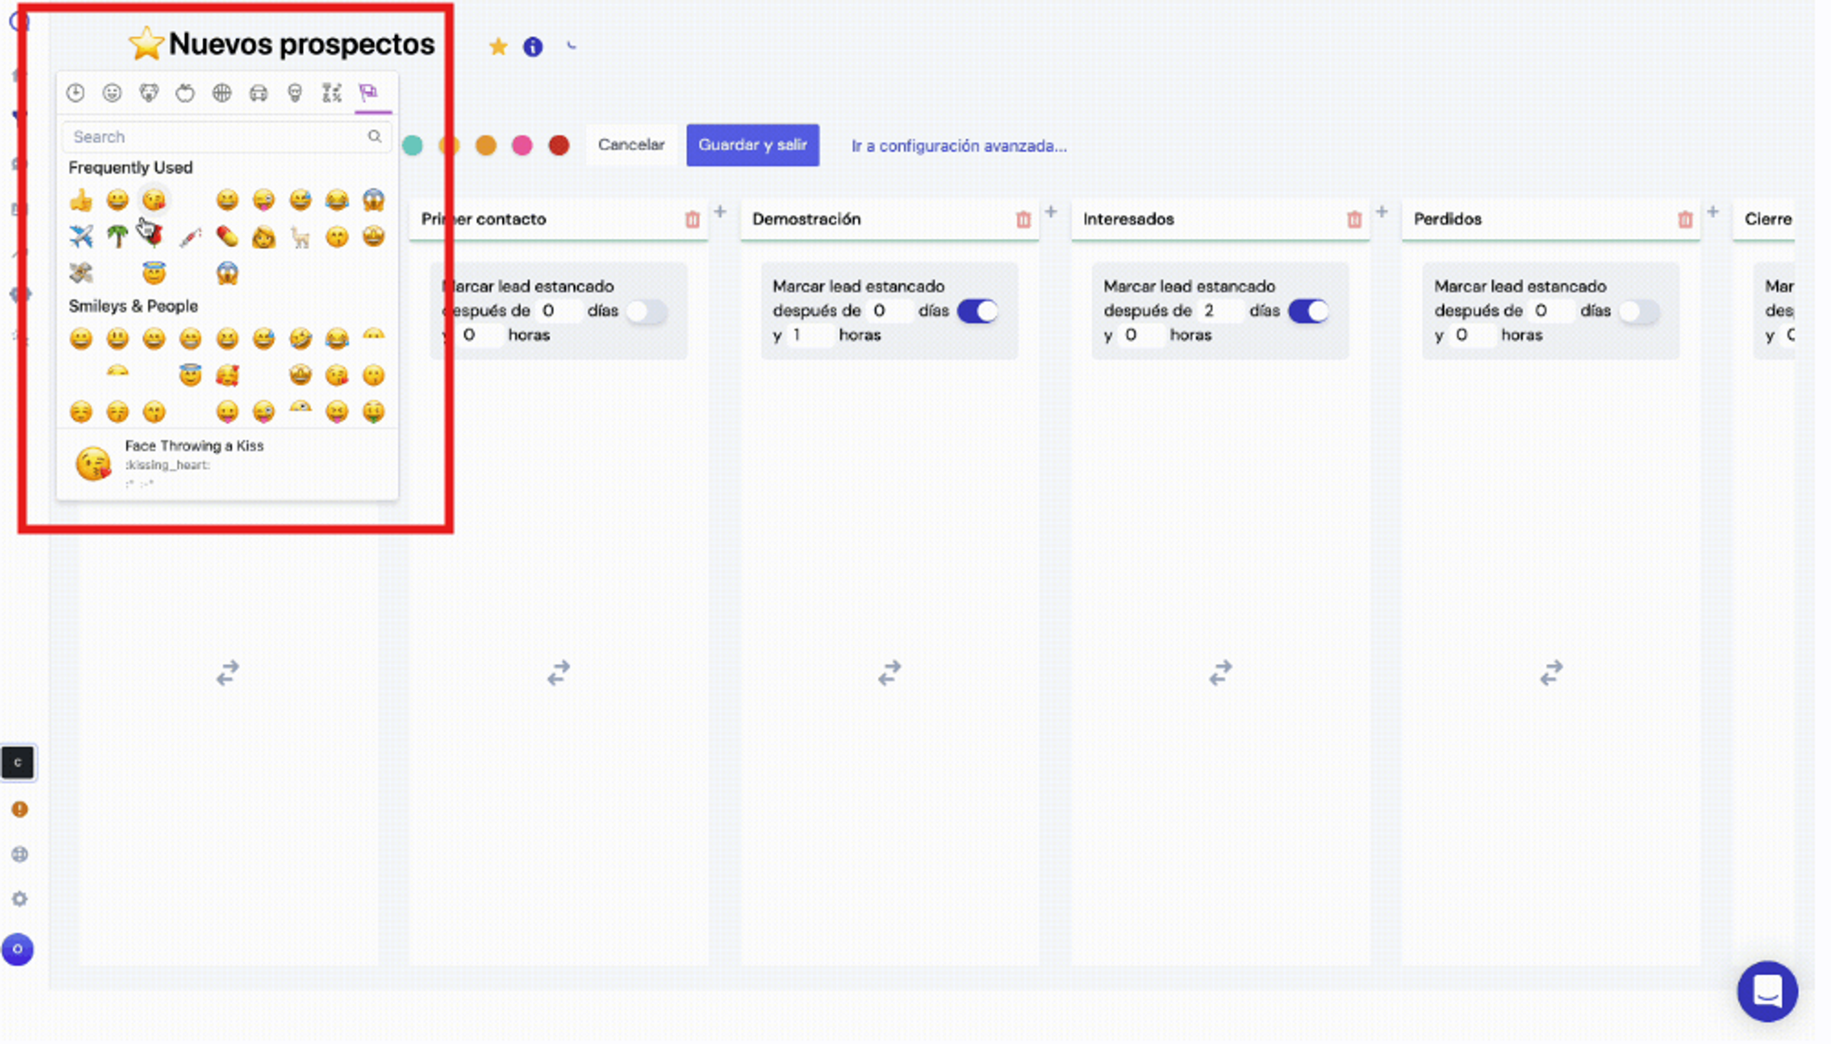The image size is (1831, 1044).
Task: Click the emoji Search field
Action: click(226, 136)
